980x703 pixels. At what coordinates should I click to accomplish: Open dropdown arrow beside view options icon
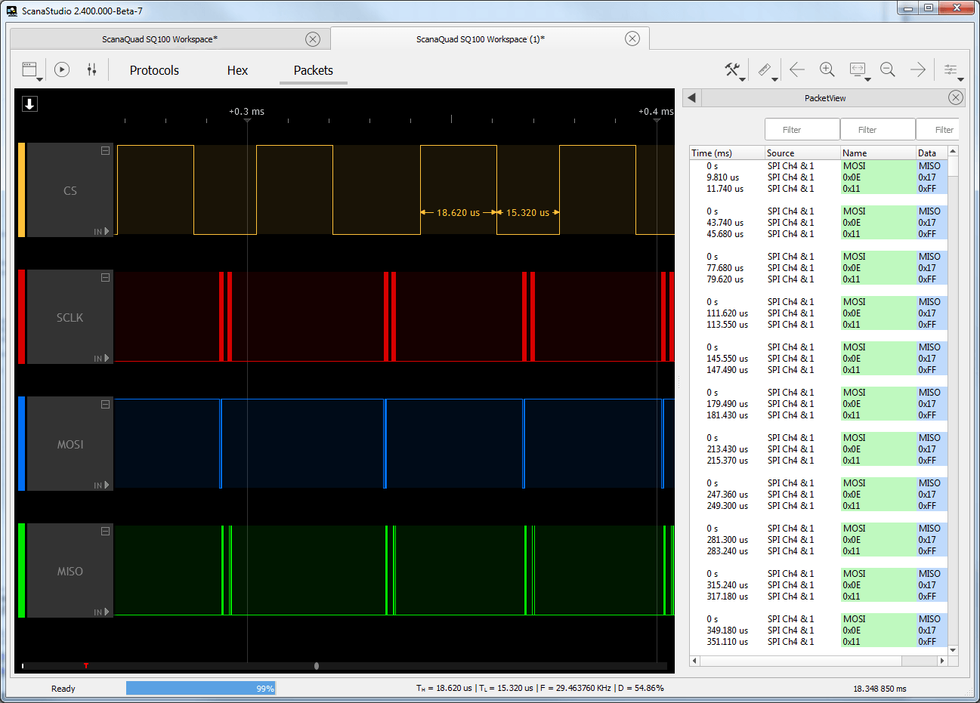[x=961, y=79]
